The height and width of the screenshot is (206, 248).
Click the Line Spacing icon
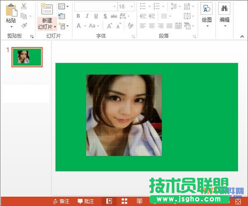(x=174, y=7)
